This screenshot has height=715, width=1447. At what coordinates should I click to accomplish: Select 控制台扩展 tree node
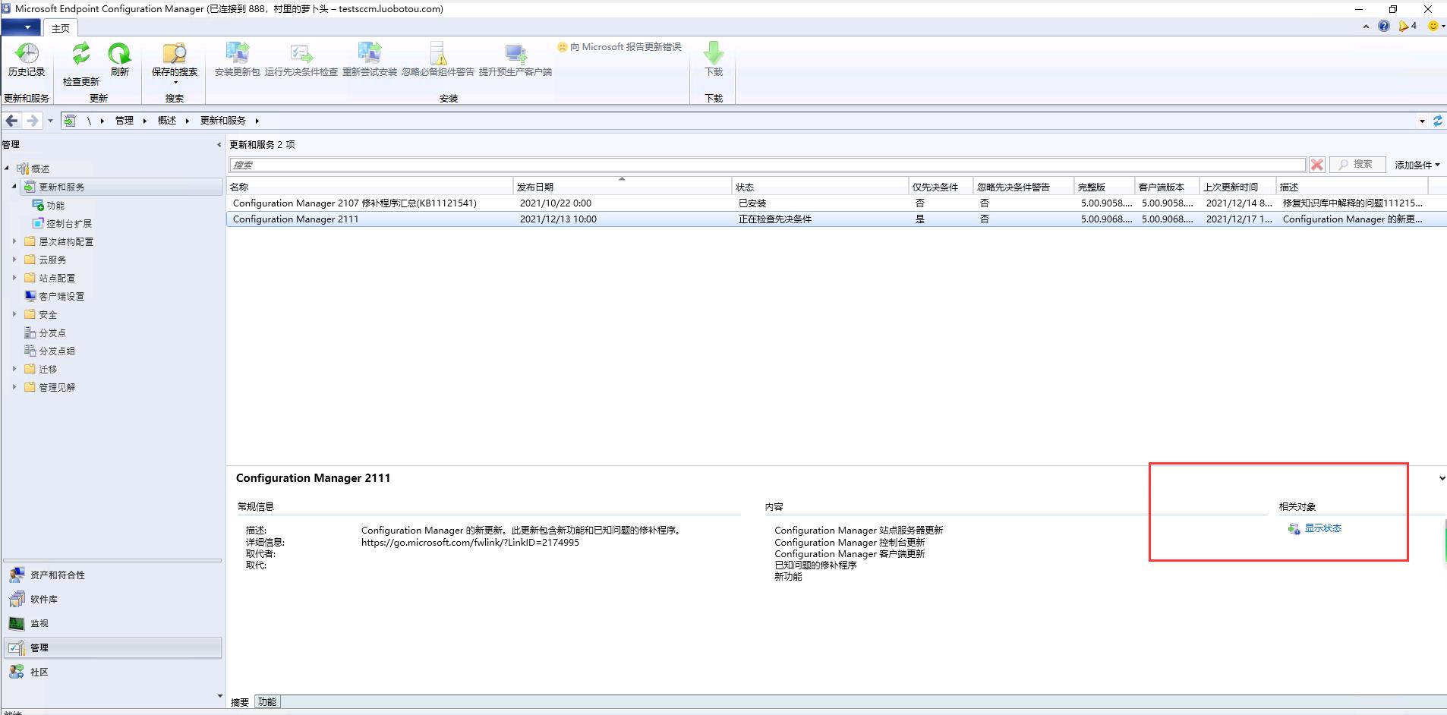tap(69, 223)
